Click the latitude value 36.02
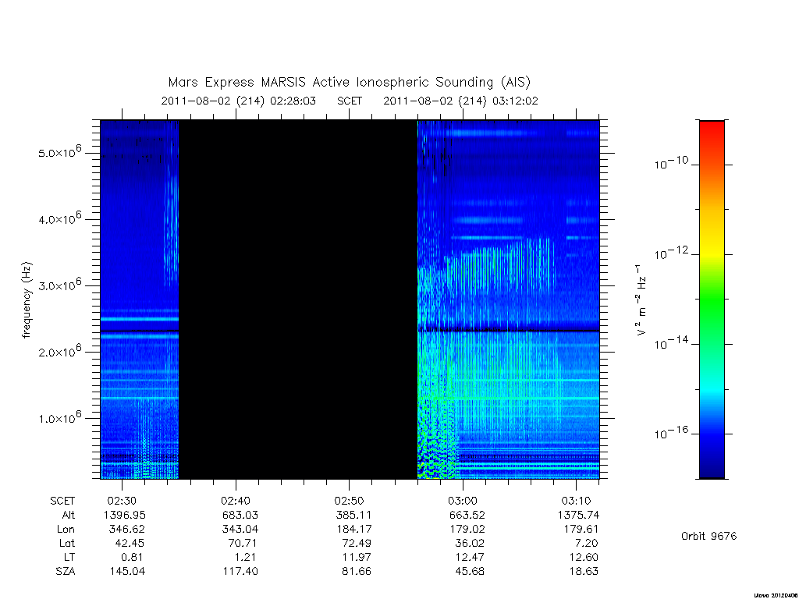Viewport: 799px width, 599px height. click(x=469, y=544)
